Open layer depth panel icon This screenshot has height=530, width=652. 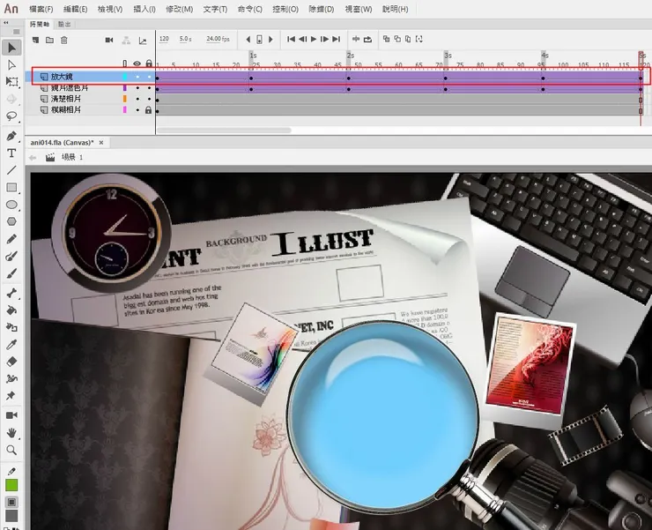pos(143,41)
